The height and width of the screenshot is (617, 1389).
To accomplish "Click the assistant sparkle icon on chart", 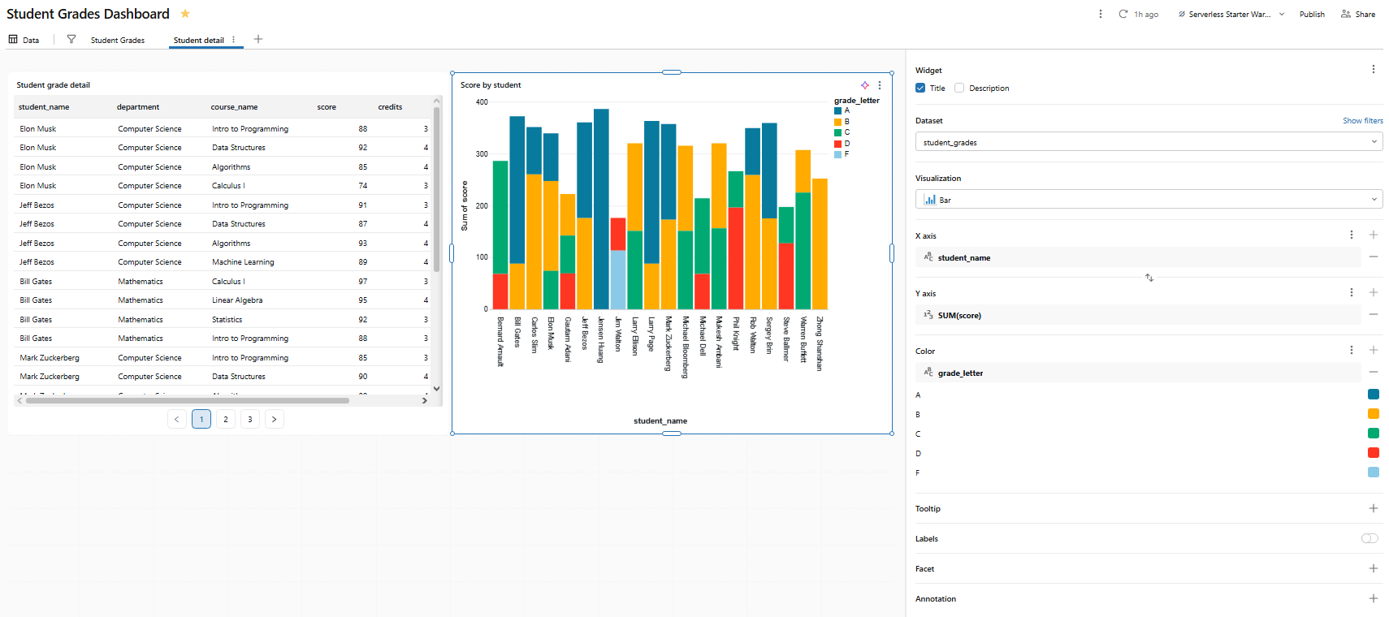I will pos(865,85).
